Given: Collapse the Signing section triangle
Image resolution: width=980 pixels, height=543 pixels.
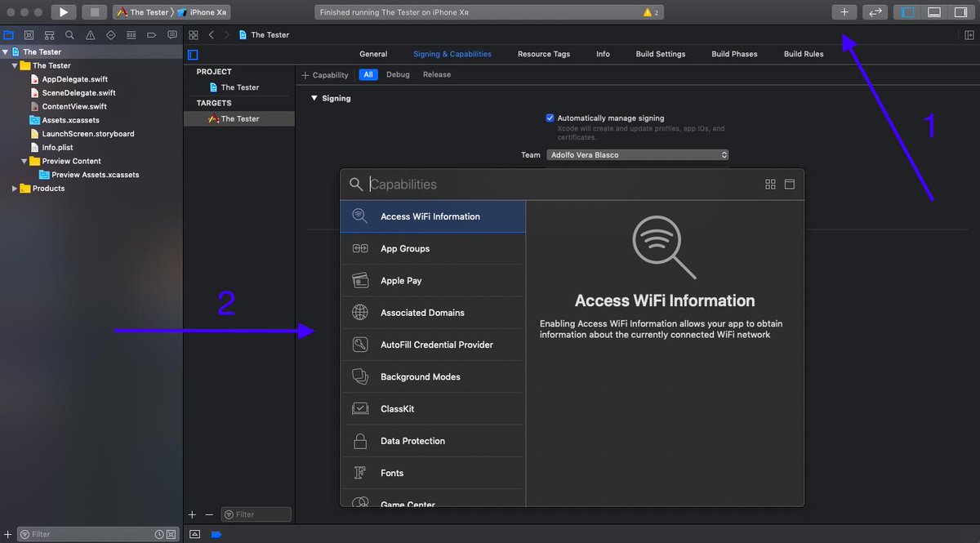Looking at the screenshot, I should (x=314, y=98).
